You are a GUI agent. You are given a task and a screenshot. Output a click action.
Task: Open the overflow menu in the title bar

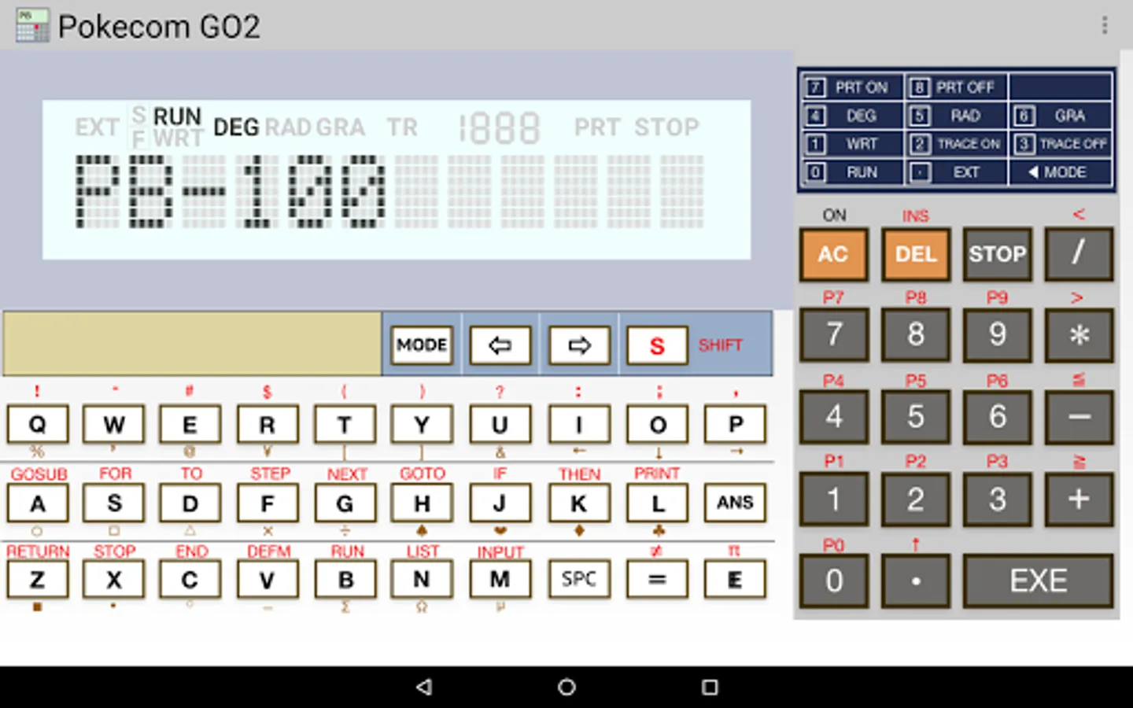click(1105, 26)
